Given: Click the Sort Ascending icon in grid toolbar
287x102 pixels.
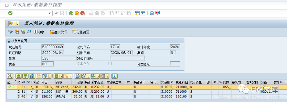Looking at the screenshot, I should (19, 76).
